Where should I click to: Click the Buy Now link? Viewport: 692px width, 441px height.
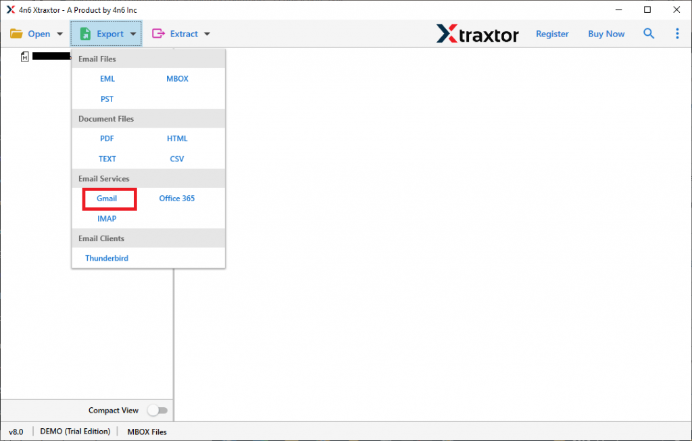(x=606, y=34)
